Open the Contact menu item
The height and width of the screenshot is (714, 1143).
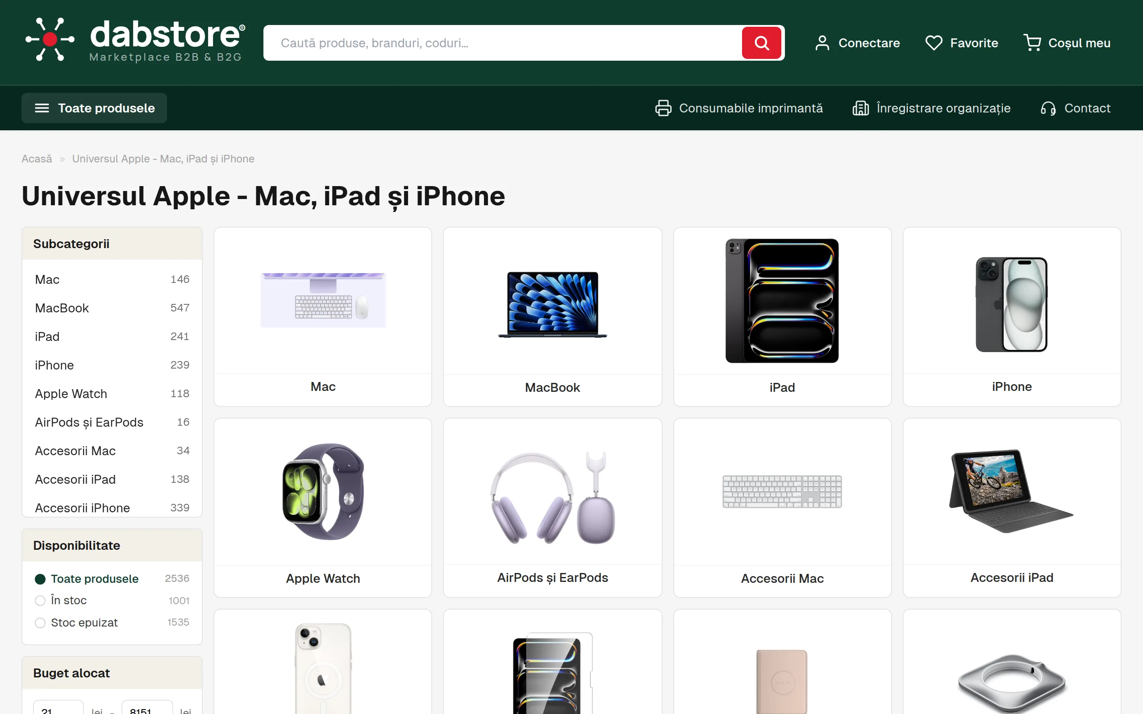[1076, 108]
